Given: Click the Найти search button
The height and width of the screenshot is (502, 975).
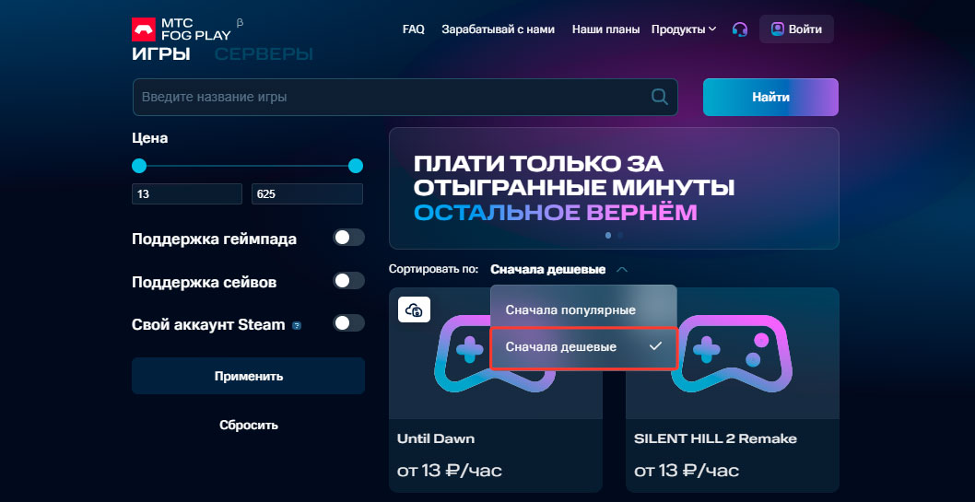Looking at the screenshot, I should tap(770, 97).
